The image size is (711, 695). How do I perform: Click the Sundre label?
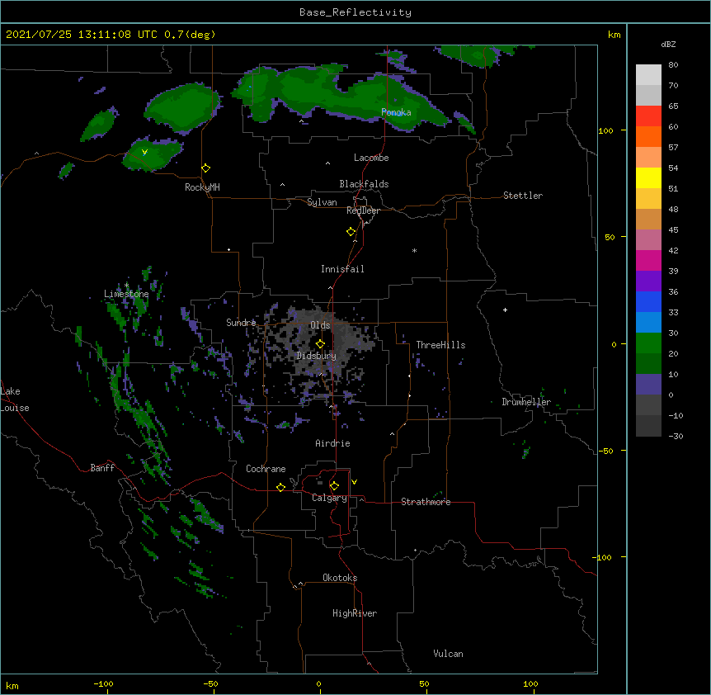pos(241,323)
